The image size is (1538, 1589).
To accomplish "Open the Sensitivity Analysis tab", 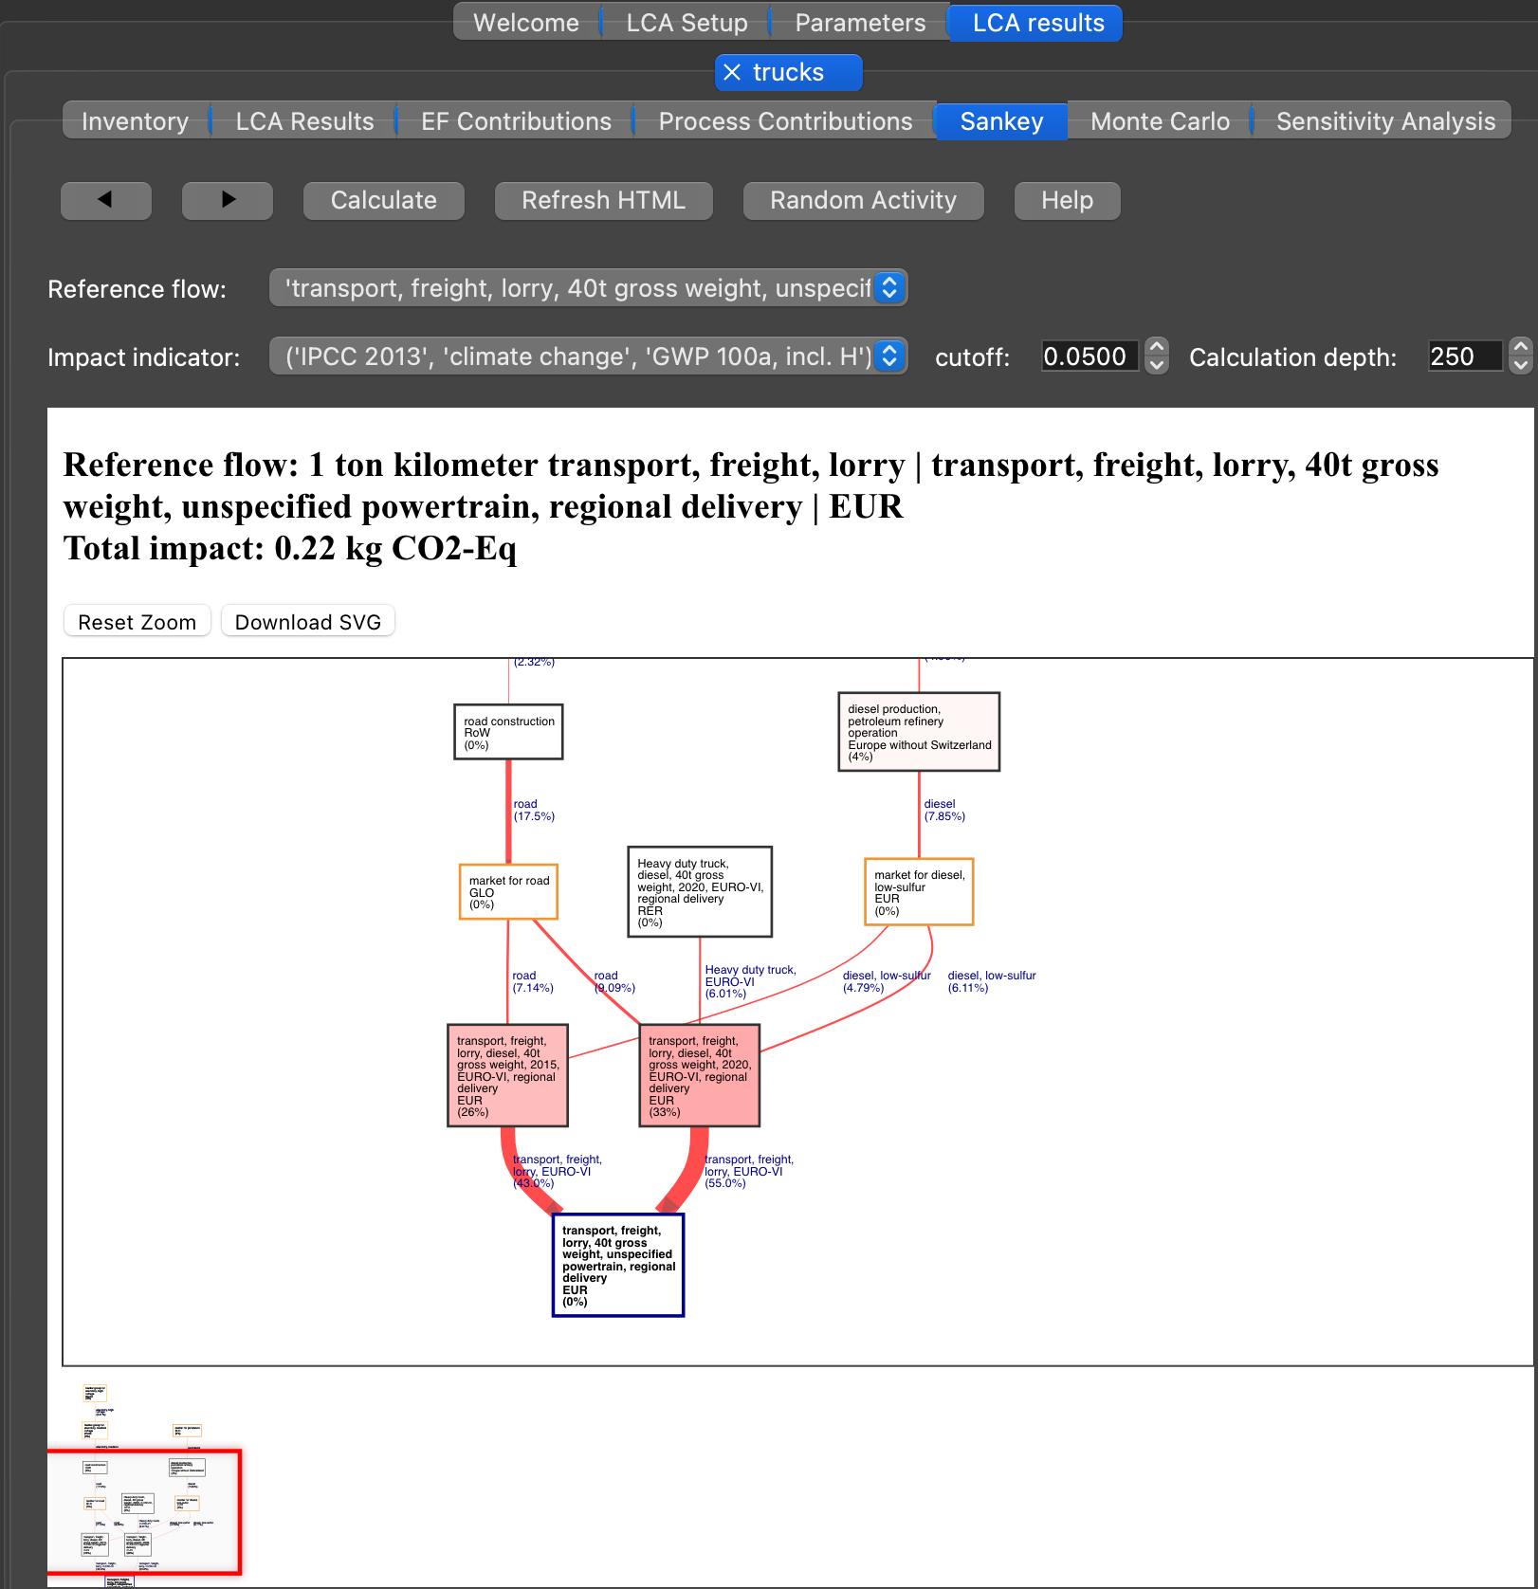I will point(1384,120).
